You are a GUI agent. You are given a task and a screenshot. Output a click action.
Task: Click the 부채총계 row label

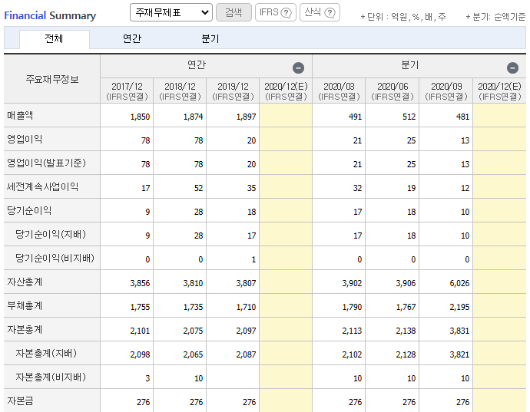25,305
